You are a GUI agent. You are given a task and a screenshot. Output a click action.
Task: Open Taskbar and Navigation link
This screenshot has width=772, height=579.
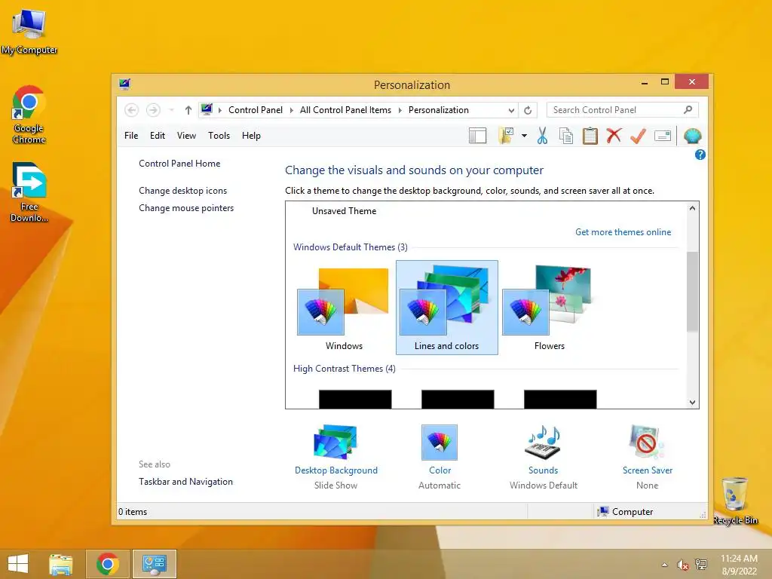point(185,482)
